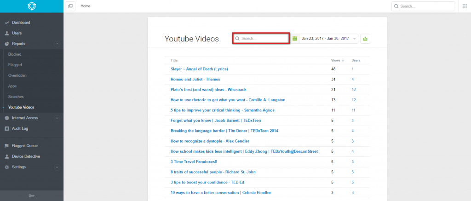Click the green export icon button
Screen dimensions: 471x201
(365, 39)
